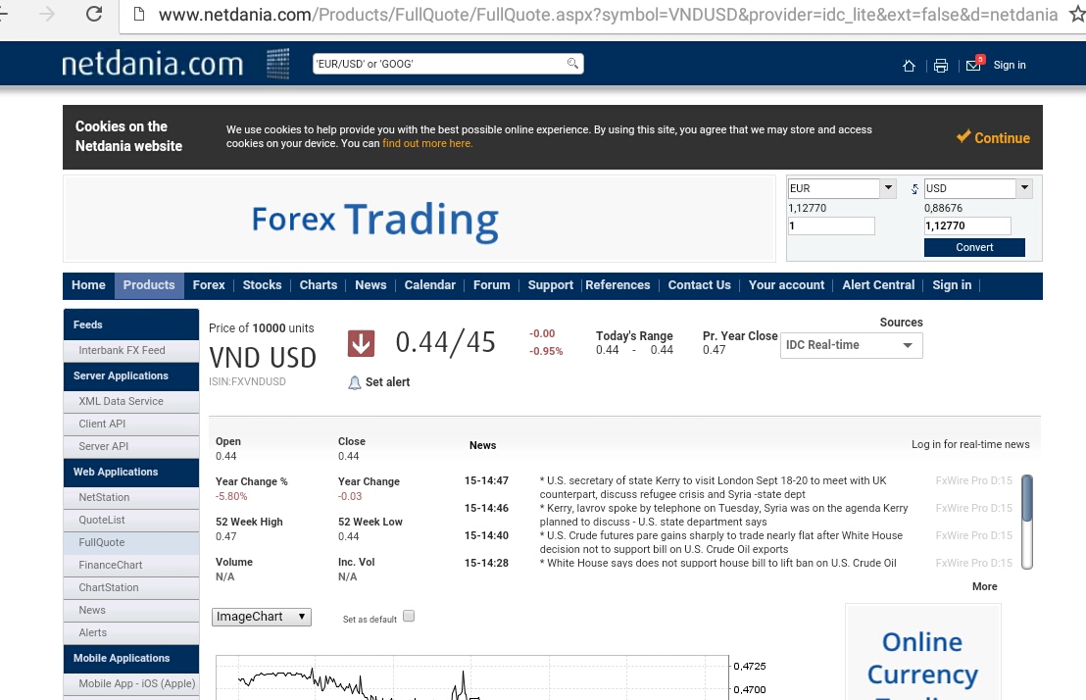Open Your account menu item

(x=786, y=285)
